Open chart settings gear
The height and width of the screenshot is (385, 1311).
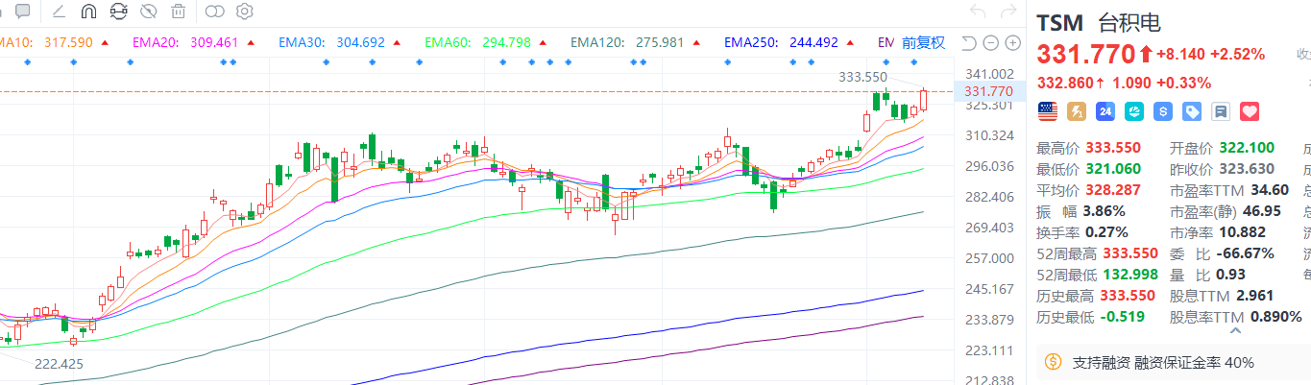coord(245,12)
